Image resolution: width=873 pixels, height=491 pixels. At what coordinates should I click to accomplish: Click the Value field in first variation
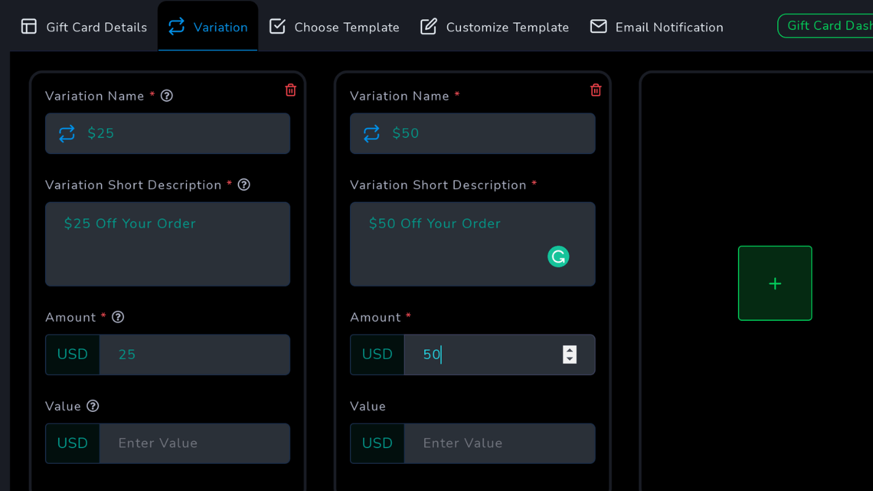(x=194, y=443)
